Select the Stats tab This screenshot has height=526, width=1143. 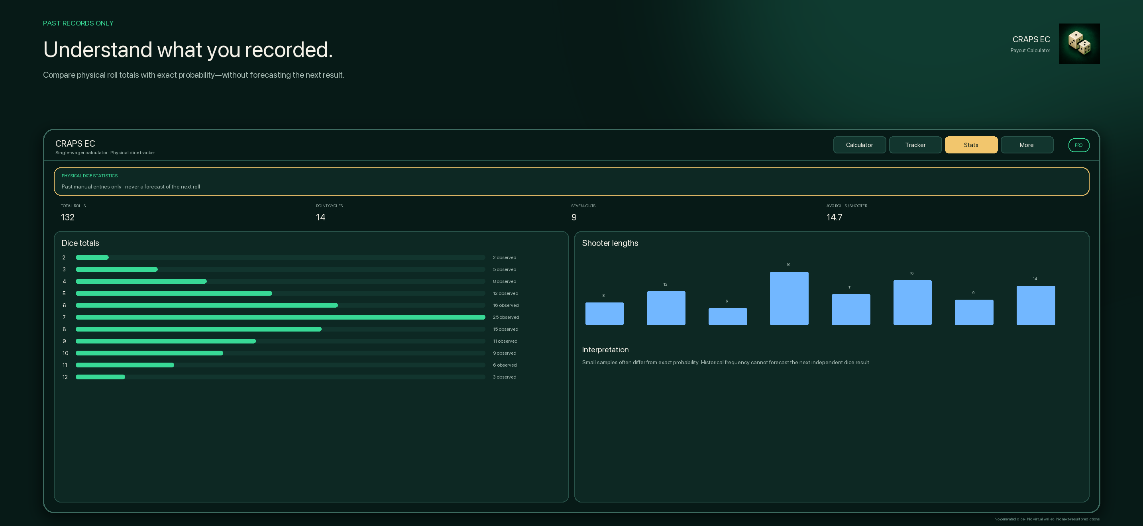[x=971, y=145]
